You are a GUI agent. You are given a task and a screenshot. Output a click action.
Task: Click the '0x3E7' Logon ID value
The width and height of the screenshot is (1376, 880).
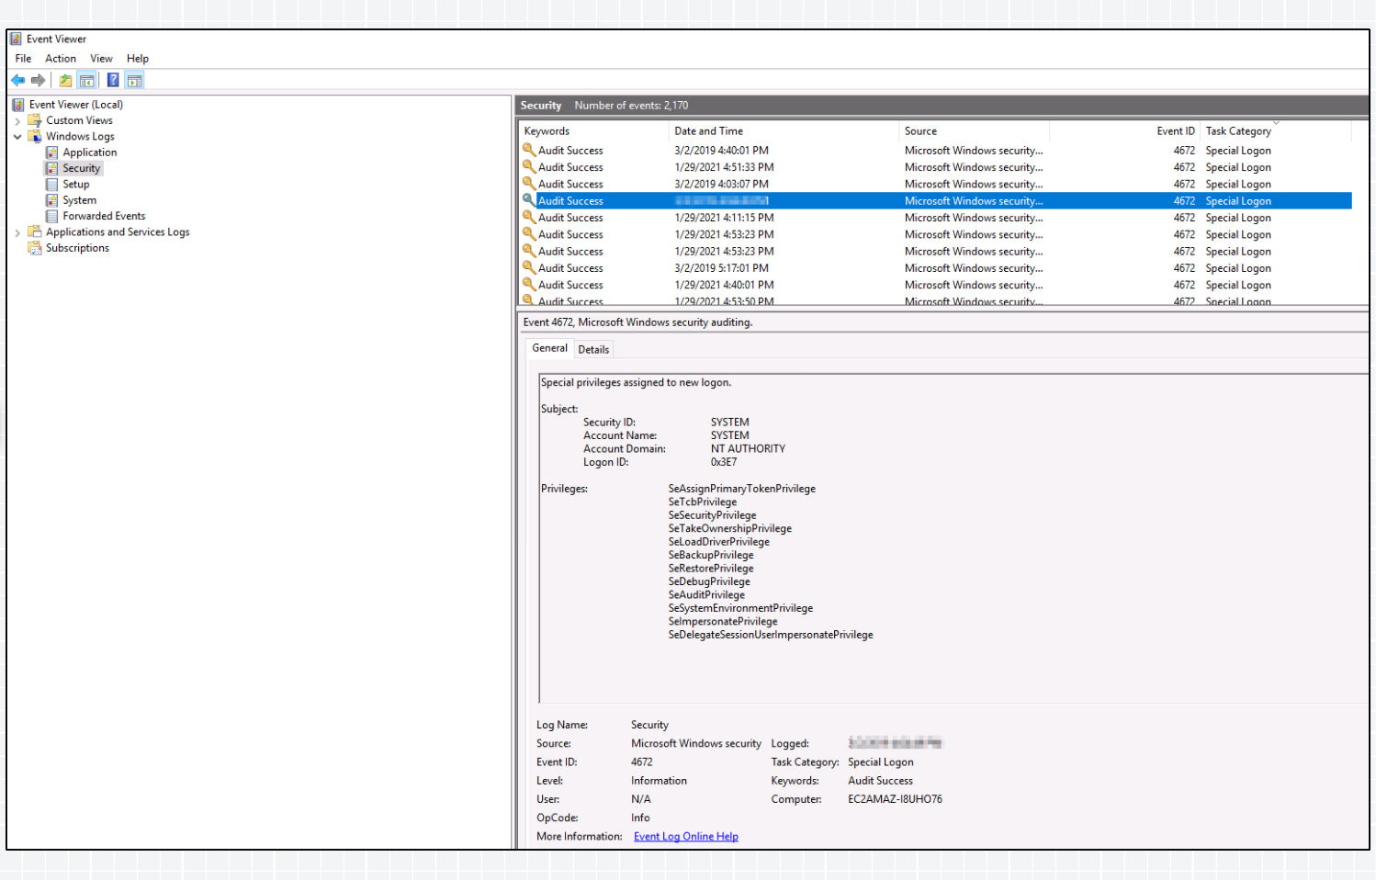(x=724, y=462)
